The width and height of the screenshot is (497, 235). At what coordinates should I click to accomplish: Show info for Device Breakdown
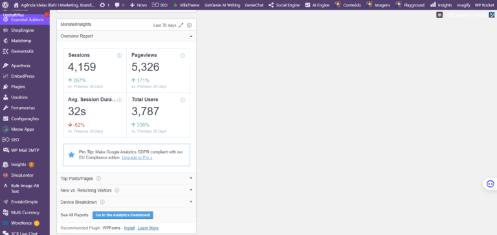(x=102, y=202)
